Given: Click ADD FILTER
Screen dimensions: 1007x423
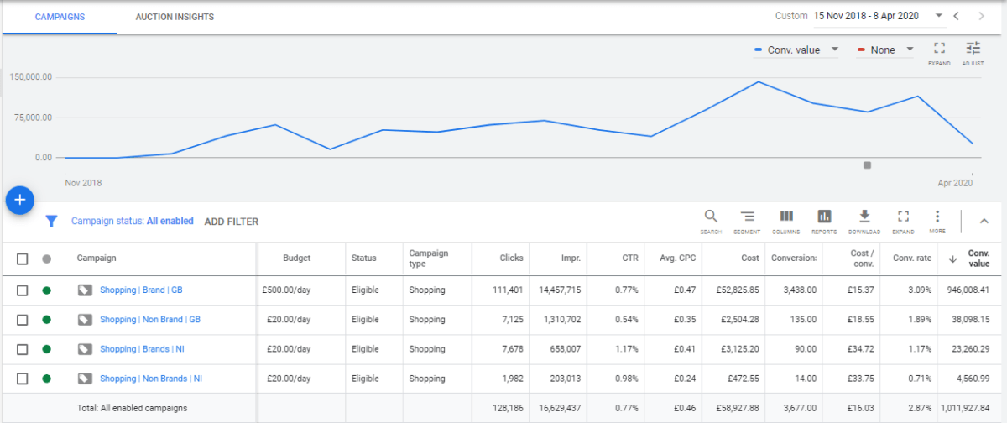Looking at the screenshot, I should (x=232, y=222).
